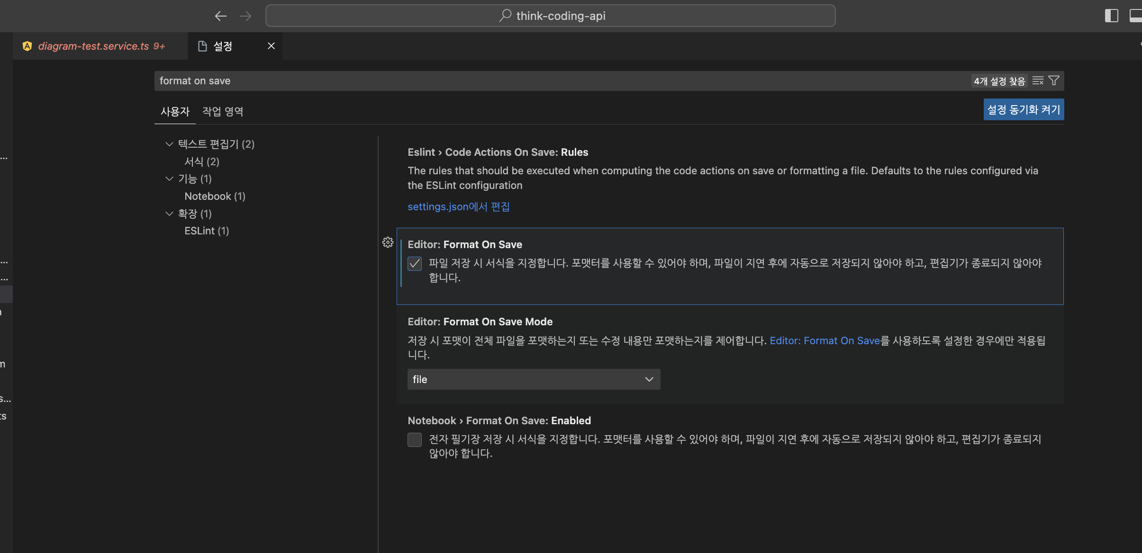
Task: Switch to the 작업 영역 settings tab
Action: pyautogui.click(x=223, y=112)
